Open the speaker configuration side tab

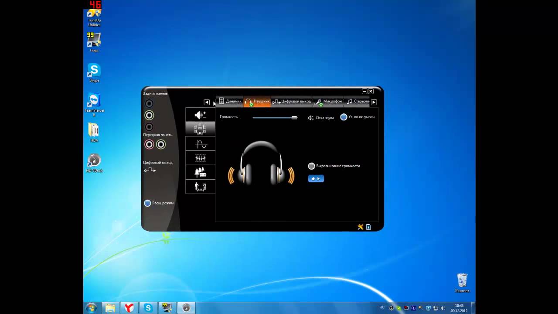pos(200,129)
